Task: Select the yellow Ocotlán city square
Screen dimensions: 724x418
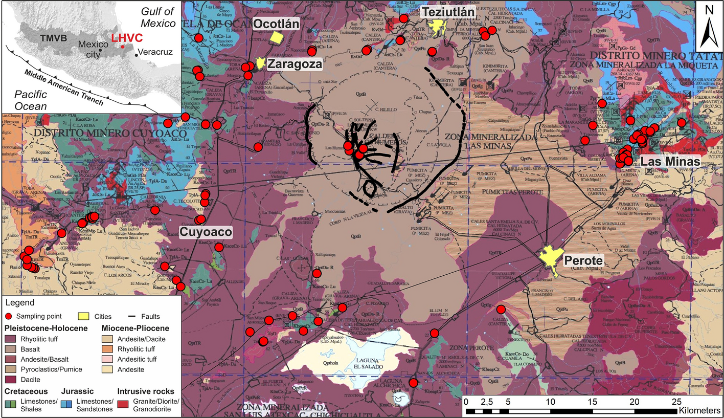Action: 277,38
